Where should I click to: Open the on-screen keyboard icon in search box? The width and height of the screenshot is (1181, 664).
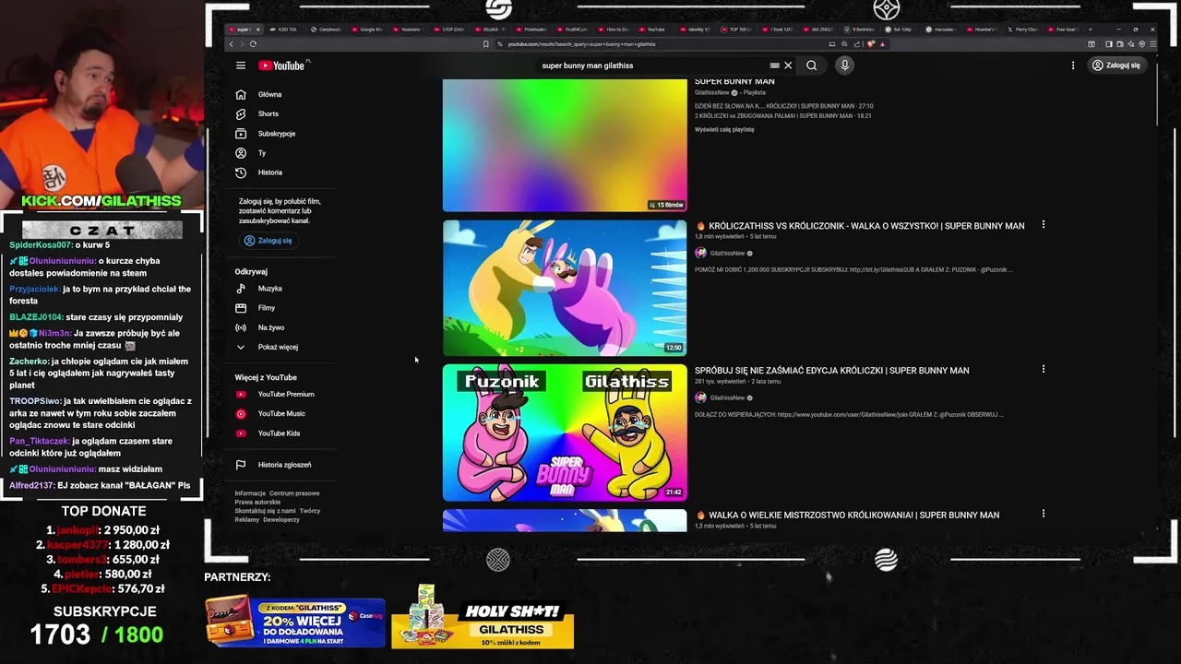click(774, 65)
